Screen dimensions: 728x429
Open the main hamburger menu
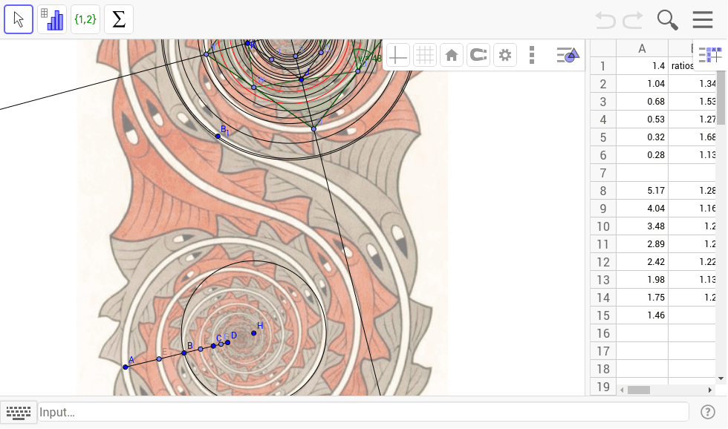(x=703, y=19)
